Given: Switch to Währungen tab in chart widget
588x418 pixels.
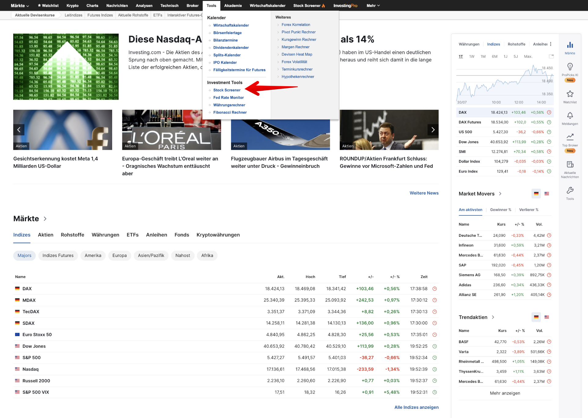Looking at the screenshot, I should tap(469, 44).
